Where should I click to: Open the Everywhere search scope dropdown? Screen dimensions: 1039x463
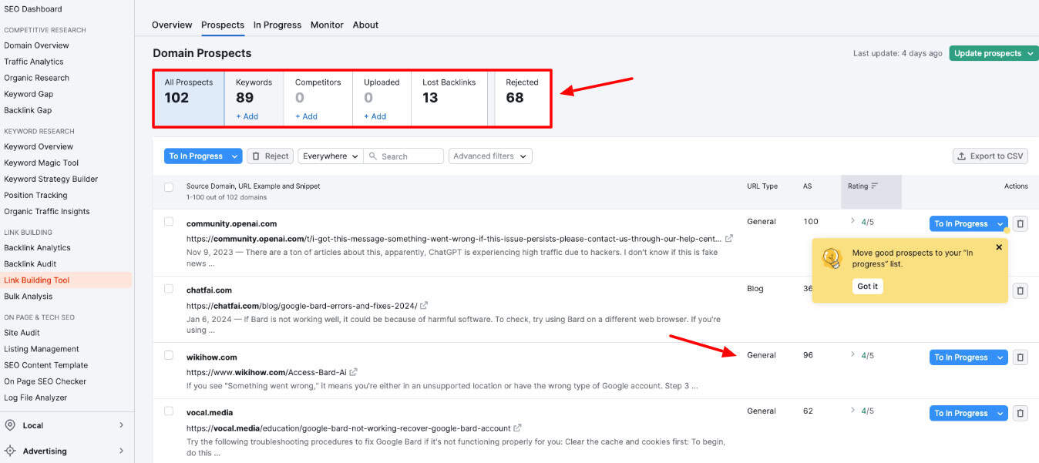click(x=330, y=156)
